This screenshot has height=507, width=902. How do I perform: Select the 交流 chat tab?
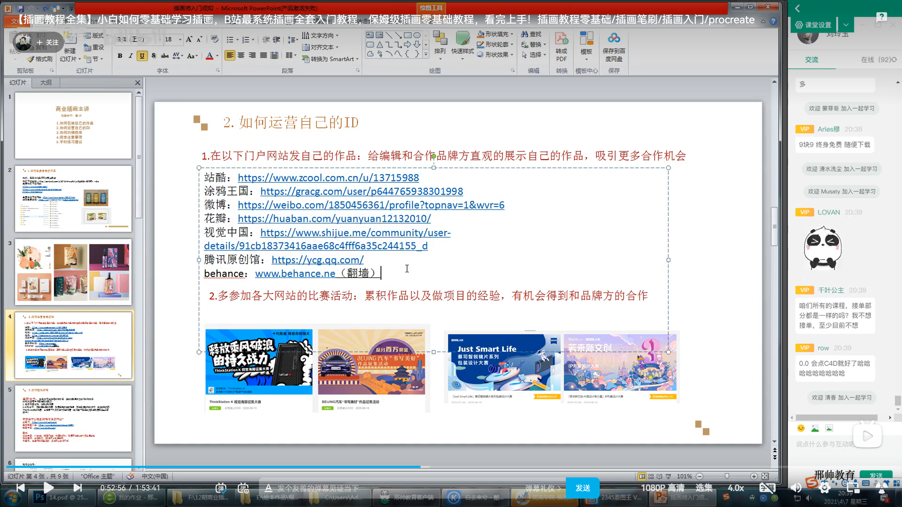tap(811, 60)
